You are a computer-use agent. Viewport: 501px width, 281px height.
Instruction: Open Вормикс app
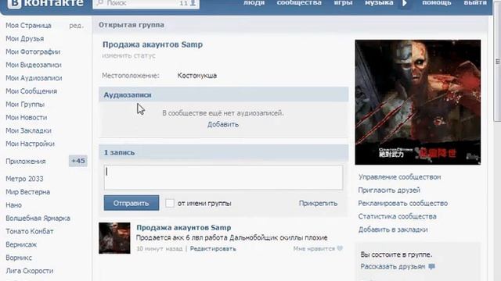click(19, 258)
